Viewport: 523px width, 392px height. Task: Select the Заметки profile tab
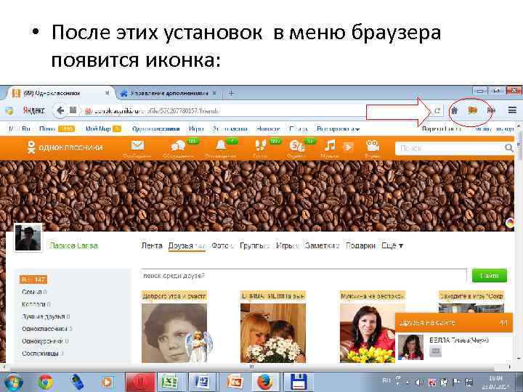click(321, 245)
